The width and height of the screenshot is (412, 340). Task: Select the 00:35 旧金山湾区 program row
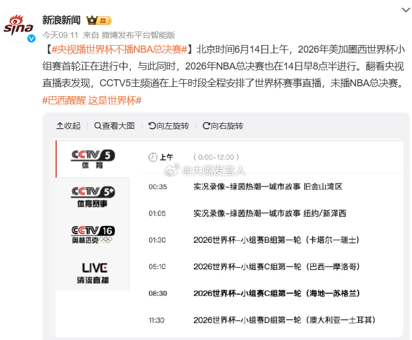272,187
